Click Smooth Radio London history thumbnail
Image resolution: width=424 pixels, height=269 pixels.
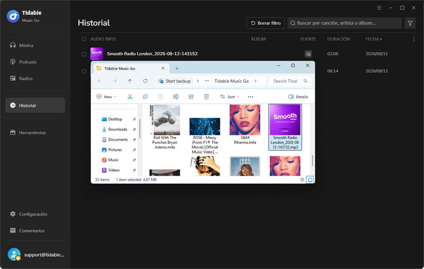(97, 54)
